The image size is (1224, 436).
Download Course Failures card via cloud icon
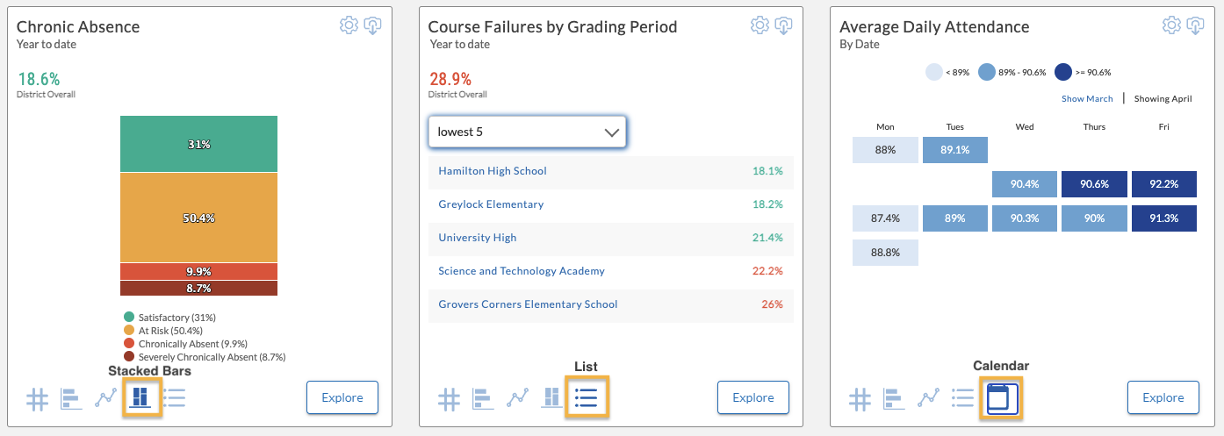tap(784, 25)
